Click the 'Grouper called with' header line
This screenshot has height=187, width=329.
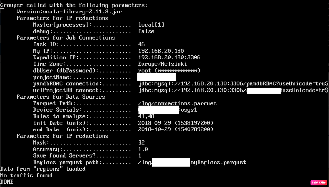(74, 5)
